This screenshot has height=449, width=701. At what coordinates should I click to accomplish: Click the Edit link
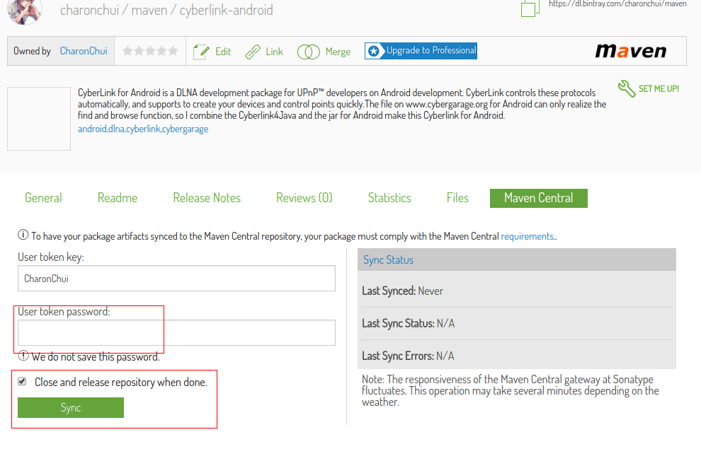tap(223, 52)
